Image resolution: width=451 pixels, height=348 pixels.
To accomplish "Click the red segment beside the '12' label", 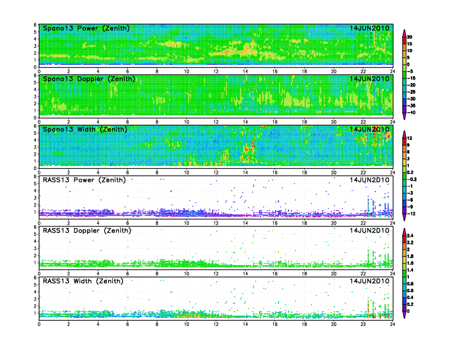I will tap(404, 142).
